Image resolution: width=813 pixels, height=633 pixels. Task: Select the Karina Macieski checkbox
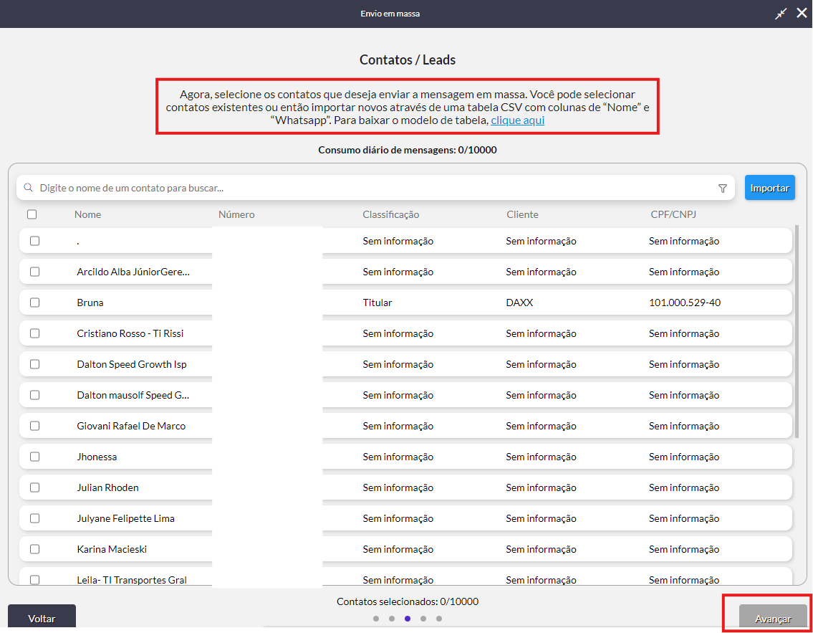click(x=34, y=549)
